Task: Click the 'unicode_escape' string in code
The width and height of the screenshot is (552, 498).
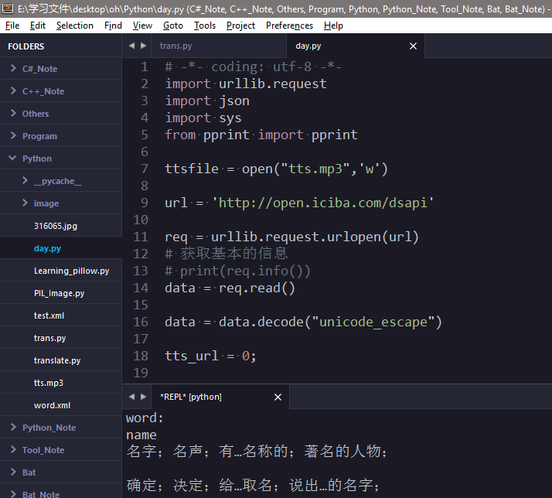Action: (x=373, y=322)
